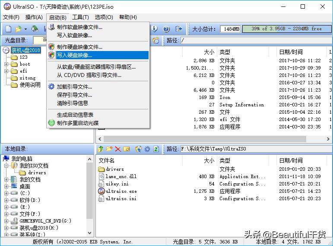Screen dimensions: 333x246
Task: Choose 写入硬盘映像... menu entry
Action: pyautogui.click(x=98, y=55)
